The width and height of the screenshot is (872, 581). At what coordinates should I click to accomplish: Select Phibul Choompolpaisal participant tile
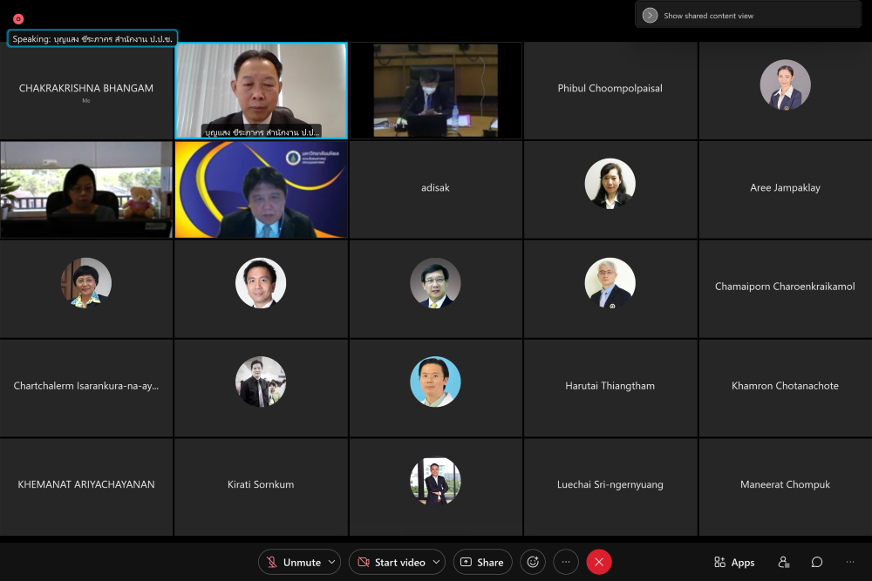(610, 90)
